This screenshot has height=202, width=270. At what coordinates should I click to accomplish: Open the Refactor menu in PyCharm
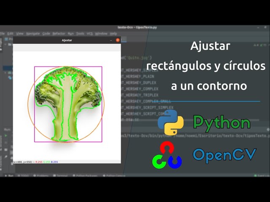[x=59, y=34]
